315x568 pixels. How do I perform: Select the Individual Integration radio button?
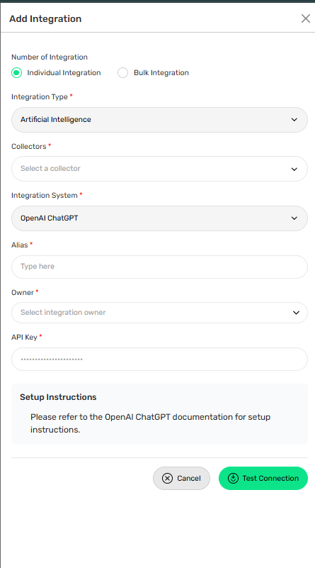(17, 73)
